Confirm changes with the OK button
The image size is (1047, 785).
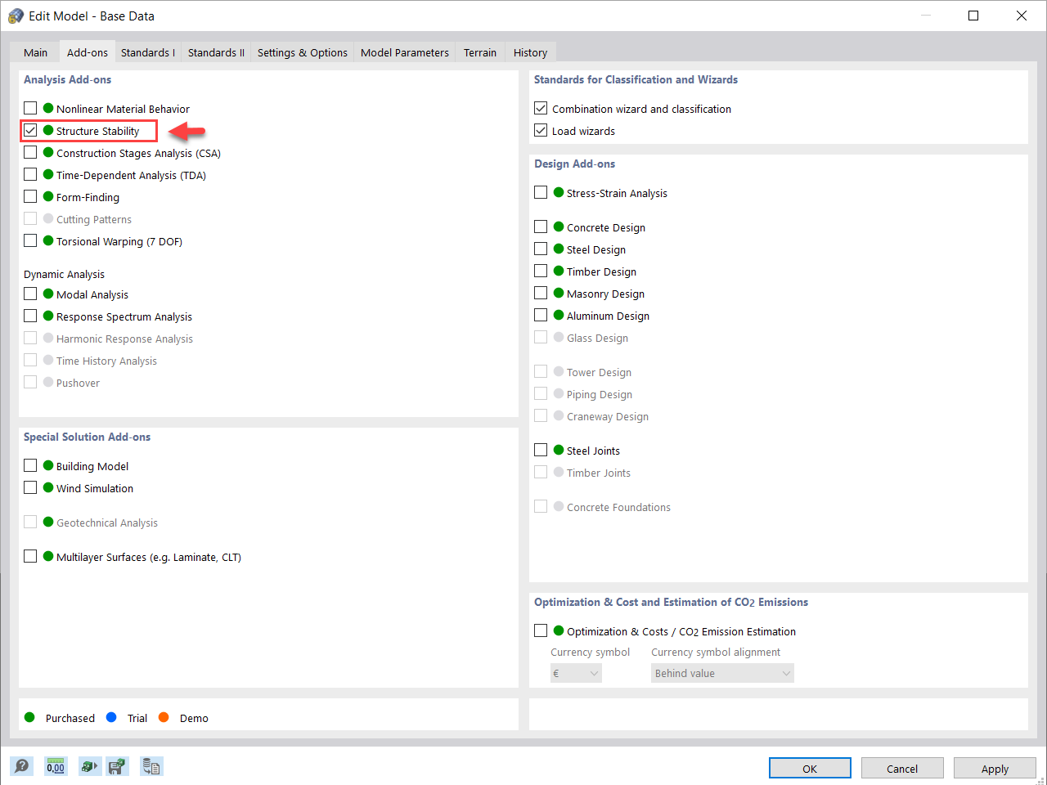pyautogui.click(x=810, y=768)
